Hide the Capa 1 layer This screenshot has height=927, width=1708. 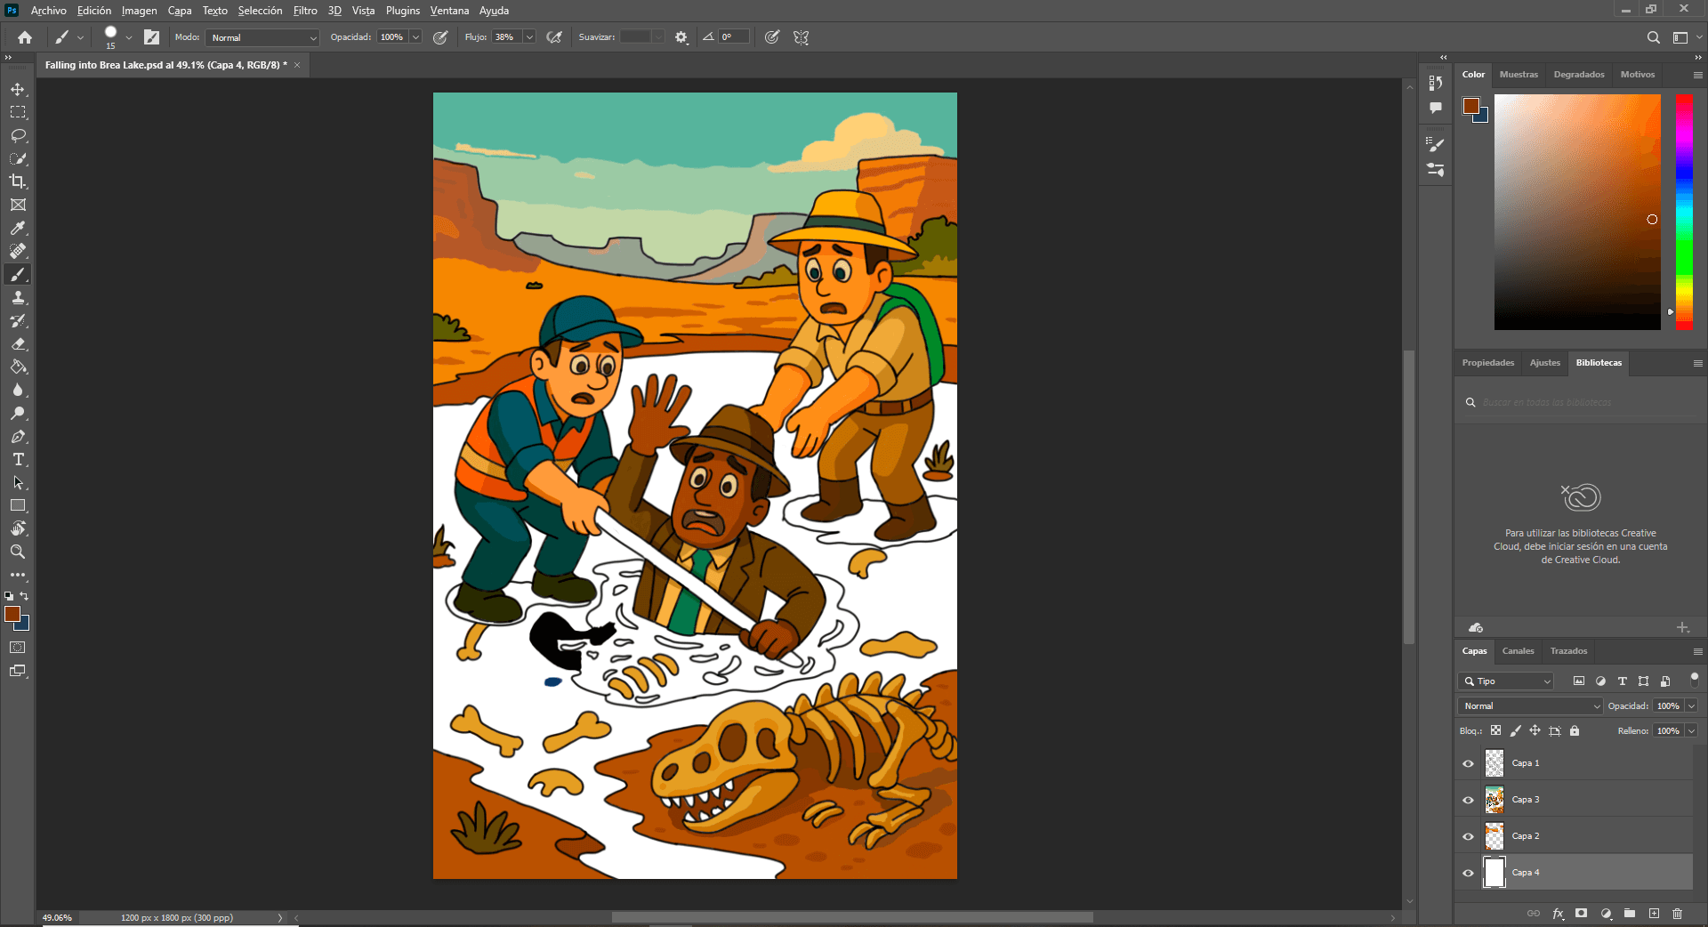[1468, 763]
